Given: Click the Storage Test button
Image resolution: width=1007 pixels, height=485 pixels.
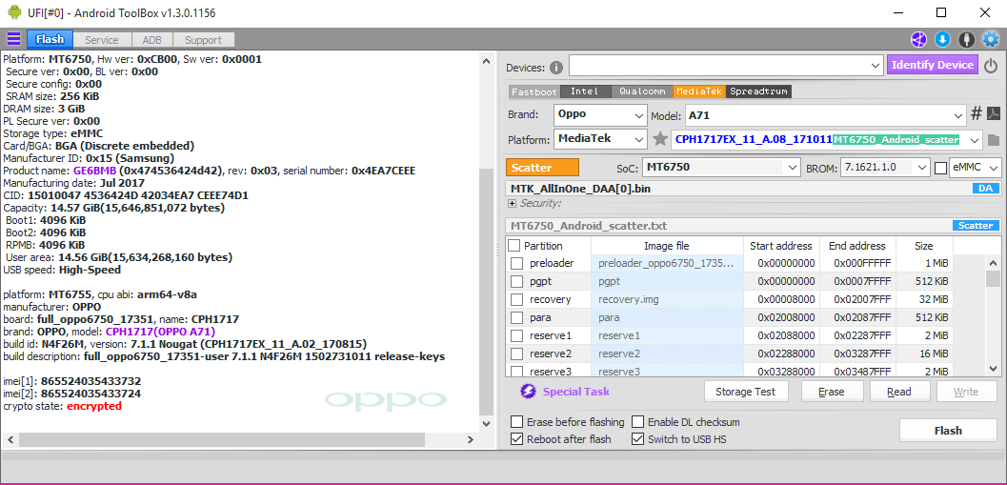Looking at the screenshot, I should 745,392.
